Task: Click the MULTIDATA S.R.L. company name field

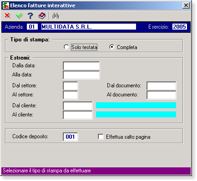Action: (89, 27)
